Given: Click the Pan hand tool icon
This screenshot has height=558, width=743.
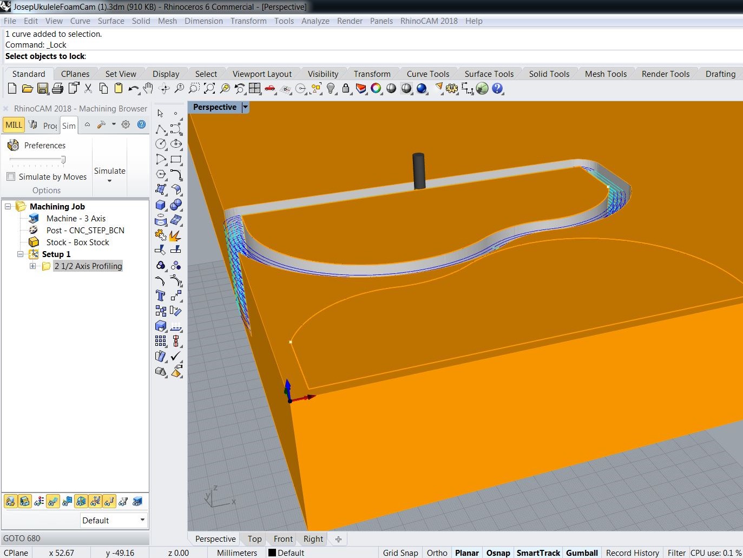Looking at the screenshot, I should tap(148, 89).
